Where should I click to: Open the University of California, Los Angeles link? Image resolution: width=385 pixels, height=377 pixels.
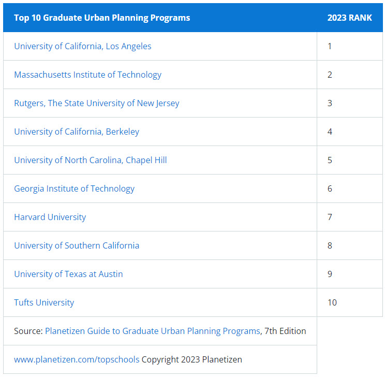click(83, 46)
